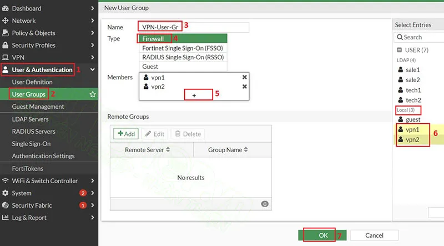Open User Definition menu item

tap(32, 82)
